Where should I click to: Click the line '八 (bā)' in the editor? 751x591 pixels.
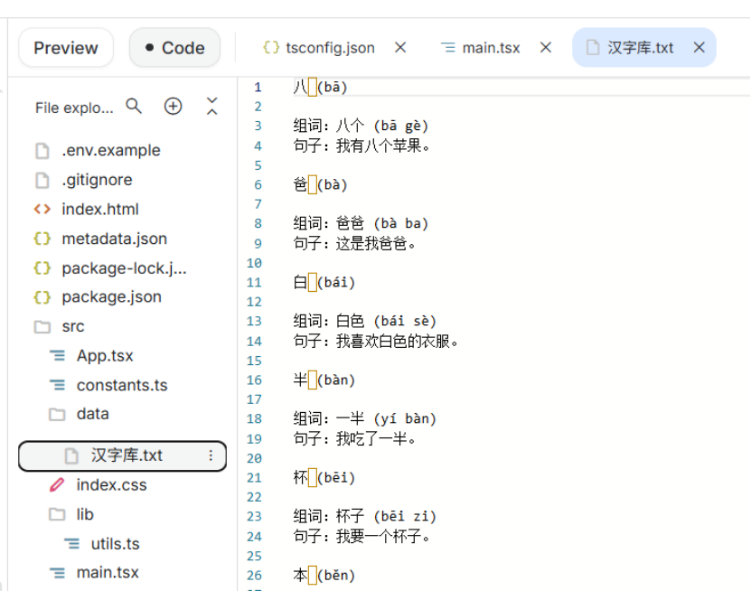(x=321, y=87)
